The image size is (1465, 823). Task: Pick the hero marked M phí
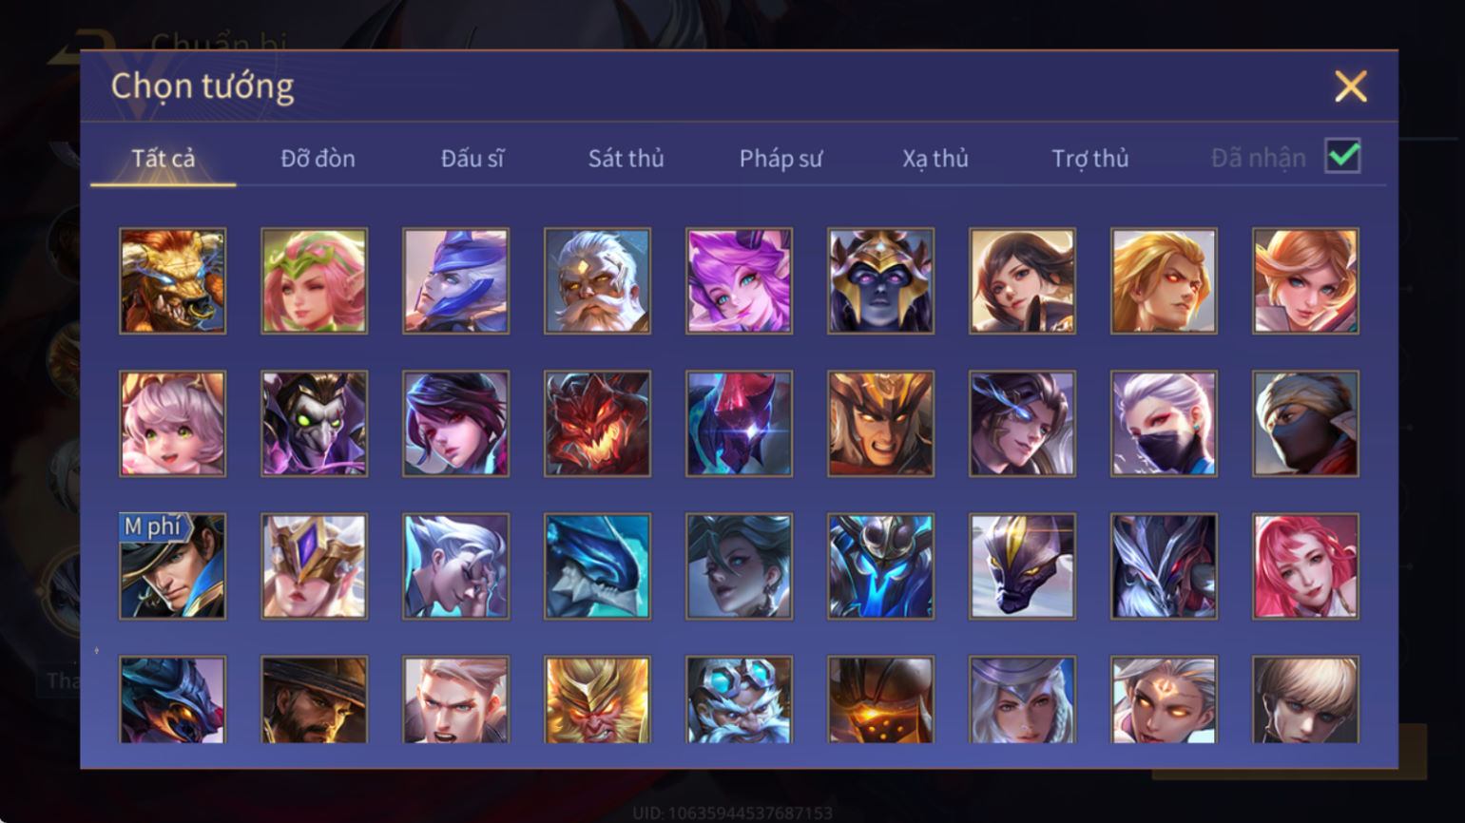pos(173,566)
